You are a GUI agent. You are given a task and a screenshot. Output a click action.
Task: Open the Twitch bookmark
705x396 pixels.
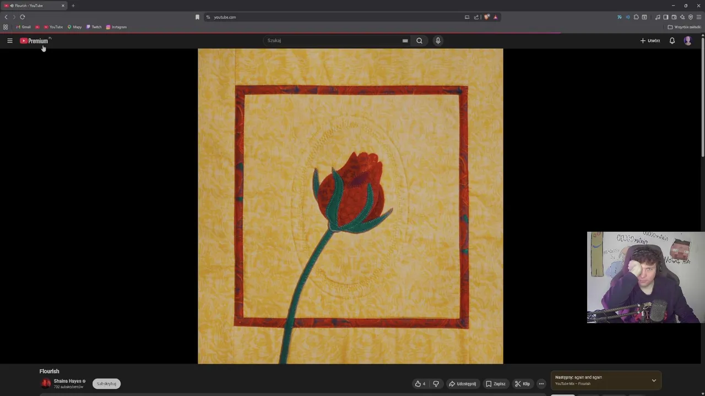[x=94, y=27]
